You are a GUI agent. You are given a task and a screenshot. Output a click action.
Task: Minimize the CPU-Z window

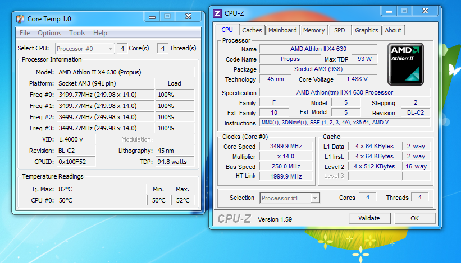pyautogui.click(x=389, y=11)
